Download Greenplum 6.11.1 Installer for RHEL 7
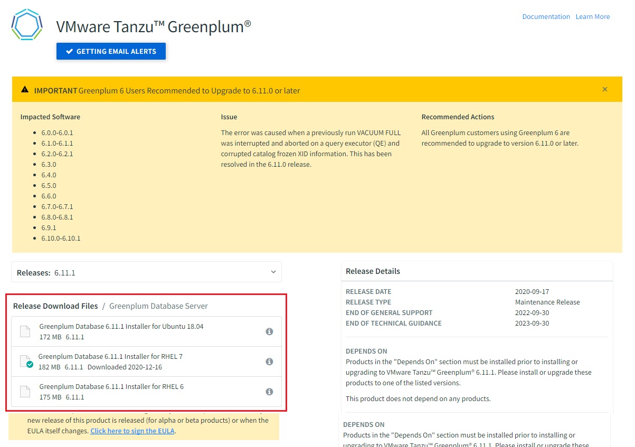635x447 pixels. [146, 362]
